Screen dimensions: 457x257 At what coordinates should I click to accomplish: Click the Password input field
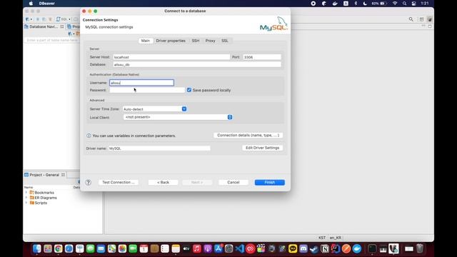tap(147, 90)
